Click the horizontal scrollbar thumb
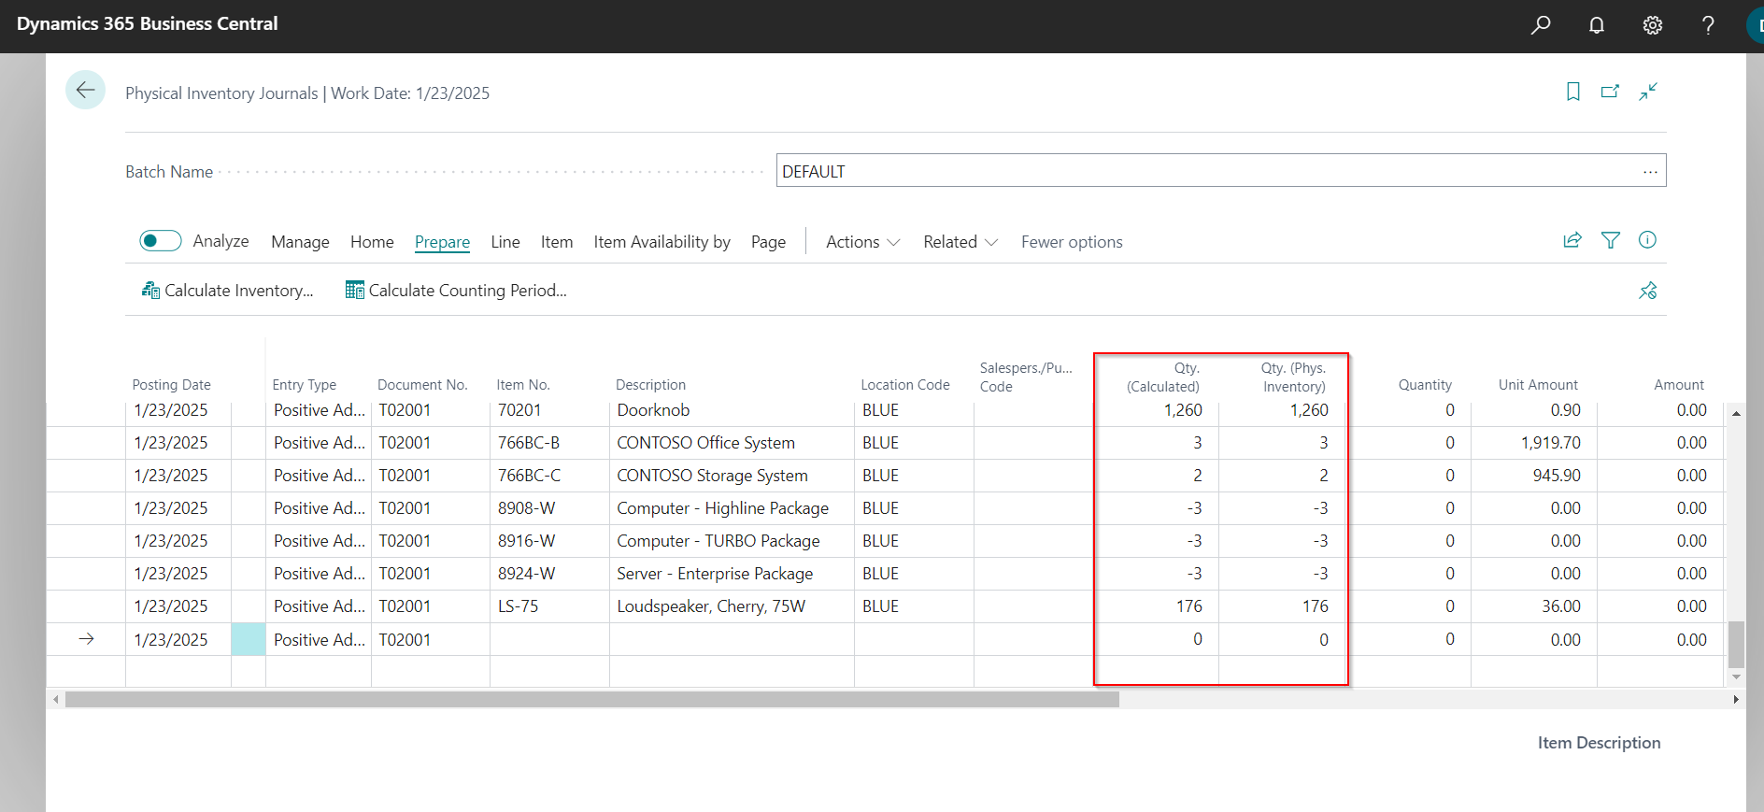The height and width of the screenshot is (812, 1764). click(x=592, y=699)
